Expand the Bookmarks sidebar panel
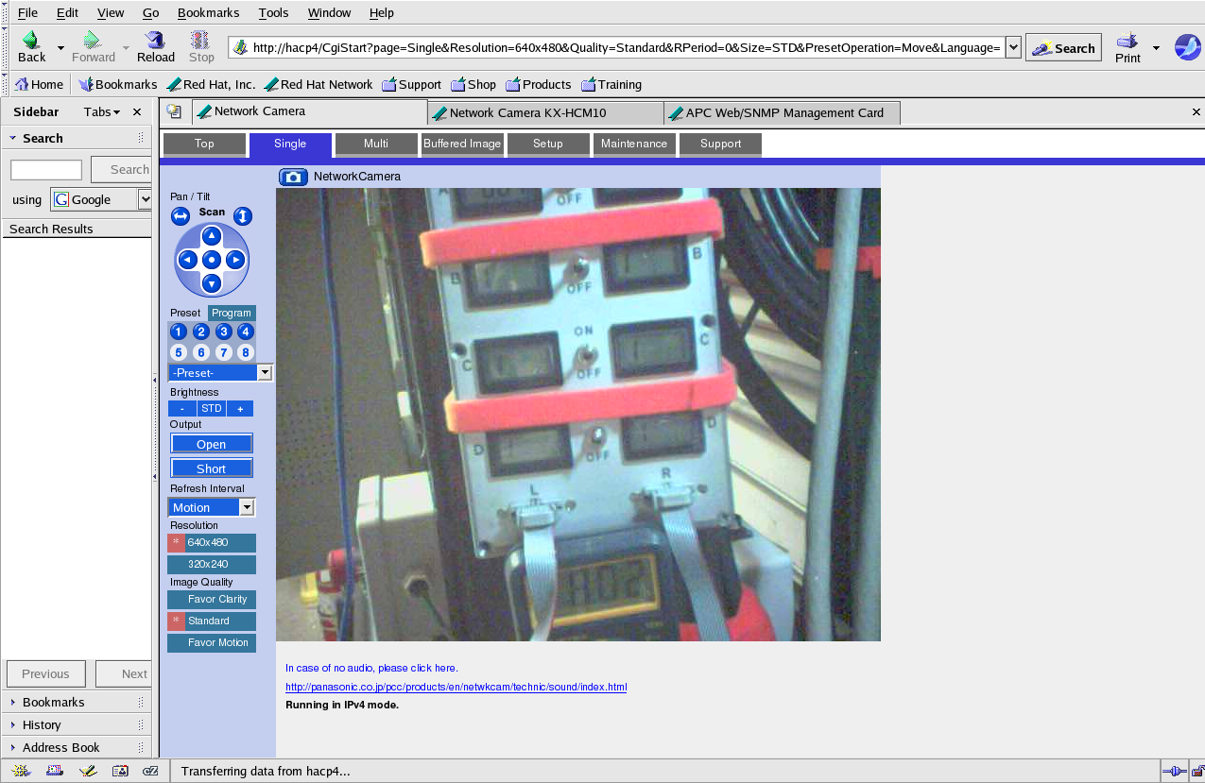The width and height of the screenshot is (1205, 783). click(x=76, y=702)
